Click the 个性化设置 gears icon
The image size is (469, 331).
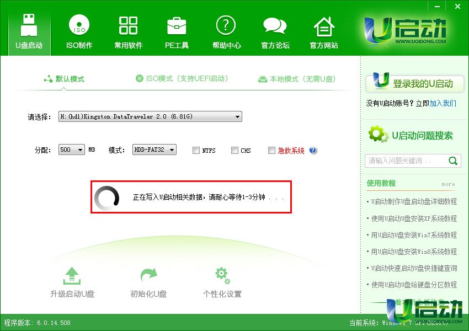(222, 276)
